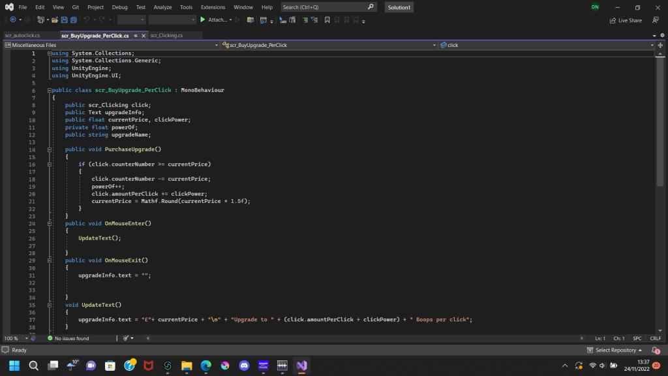The image size is (668, 376).
Task: Click the Navigate Backward icon
Action: click(x=13, y=20)
